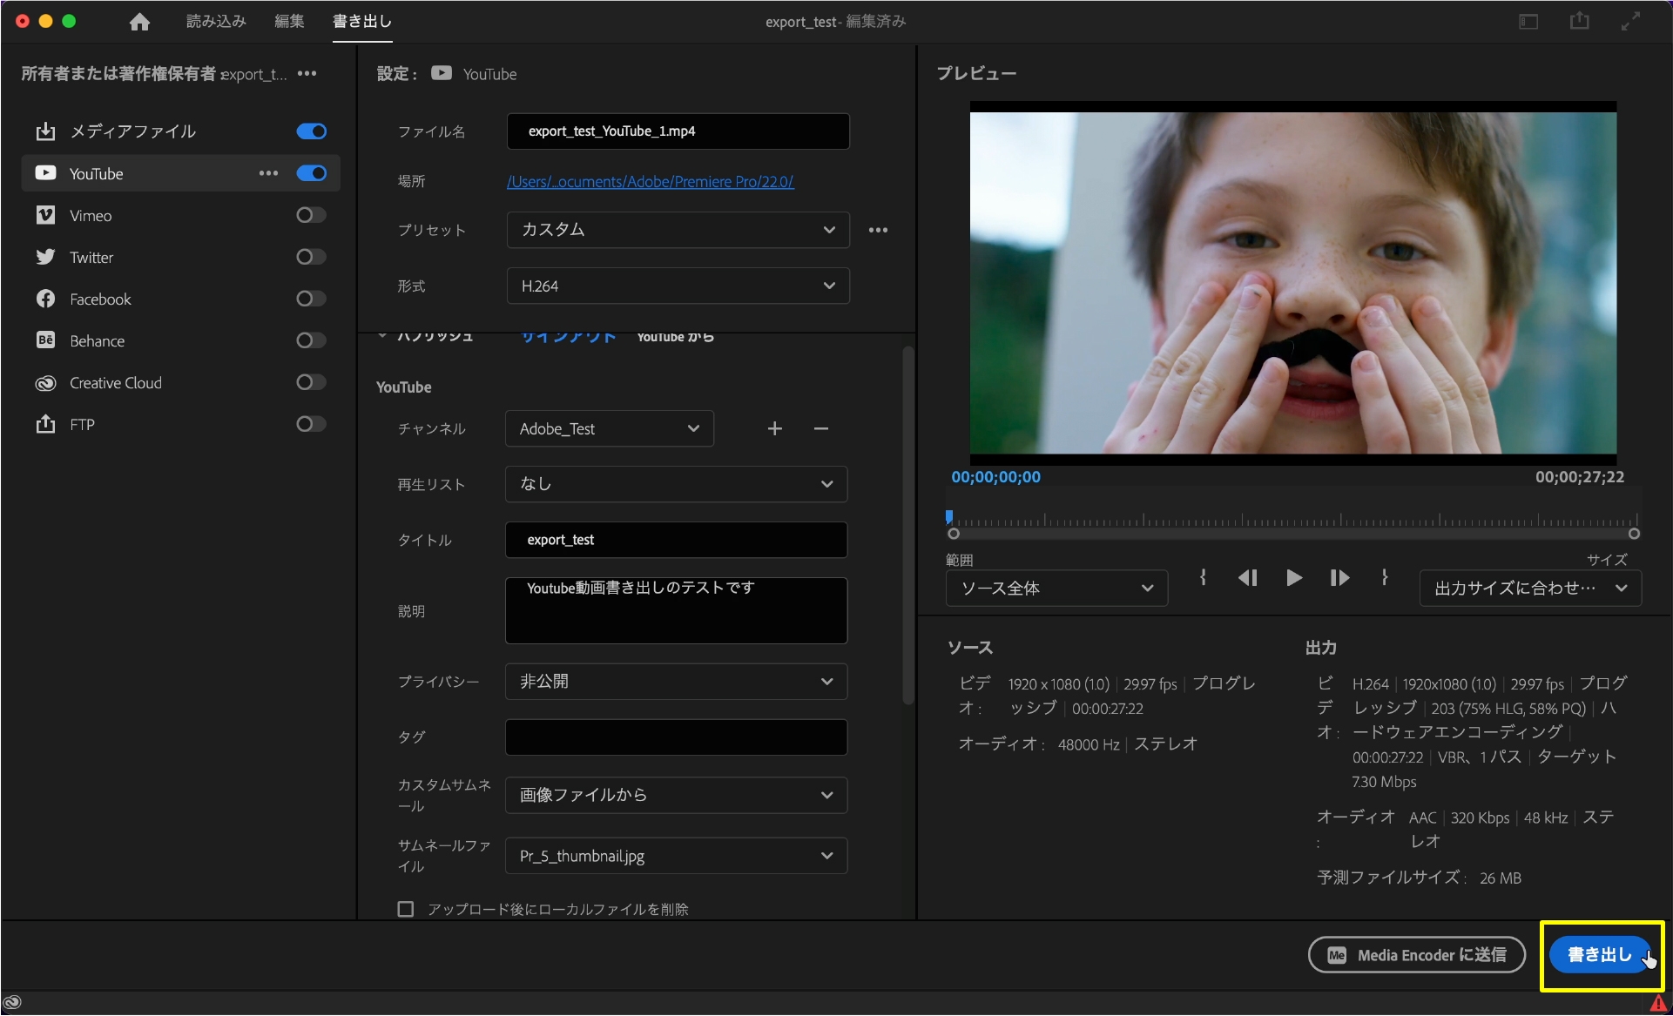The height and width of the screenshot is (1016, 1673).
Task: Step back one frame in preview
Action: click(1247, 578)
